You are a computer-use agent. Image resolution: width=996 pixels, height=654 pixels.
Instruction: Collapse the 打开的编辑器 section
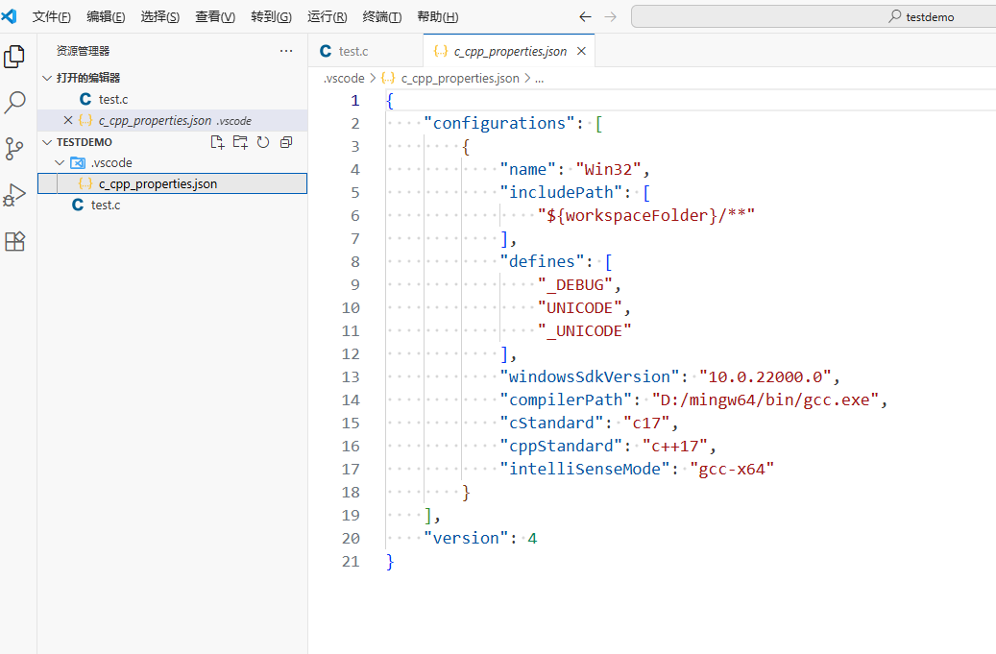[47, 78]
